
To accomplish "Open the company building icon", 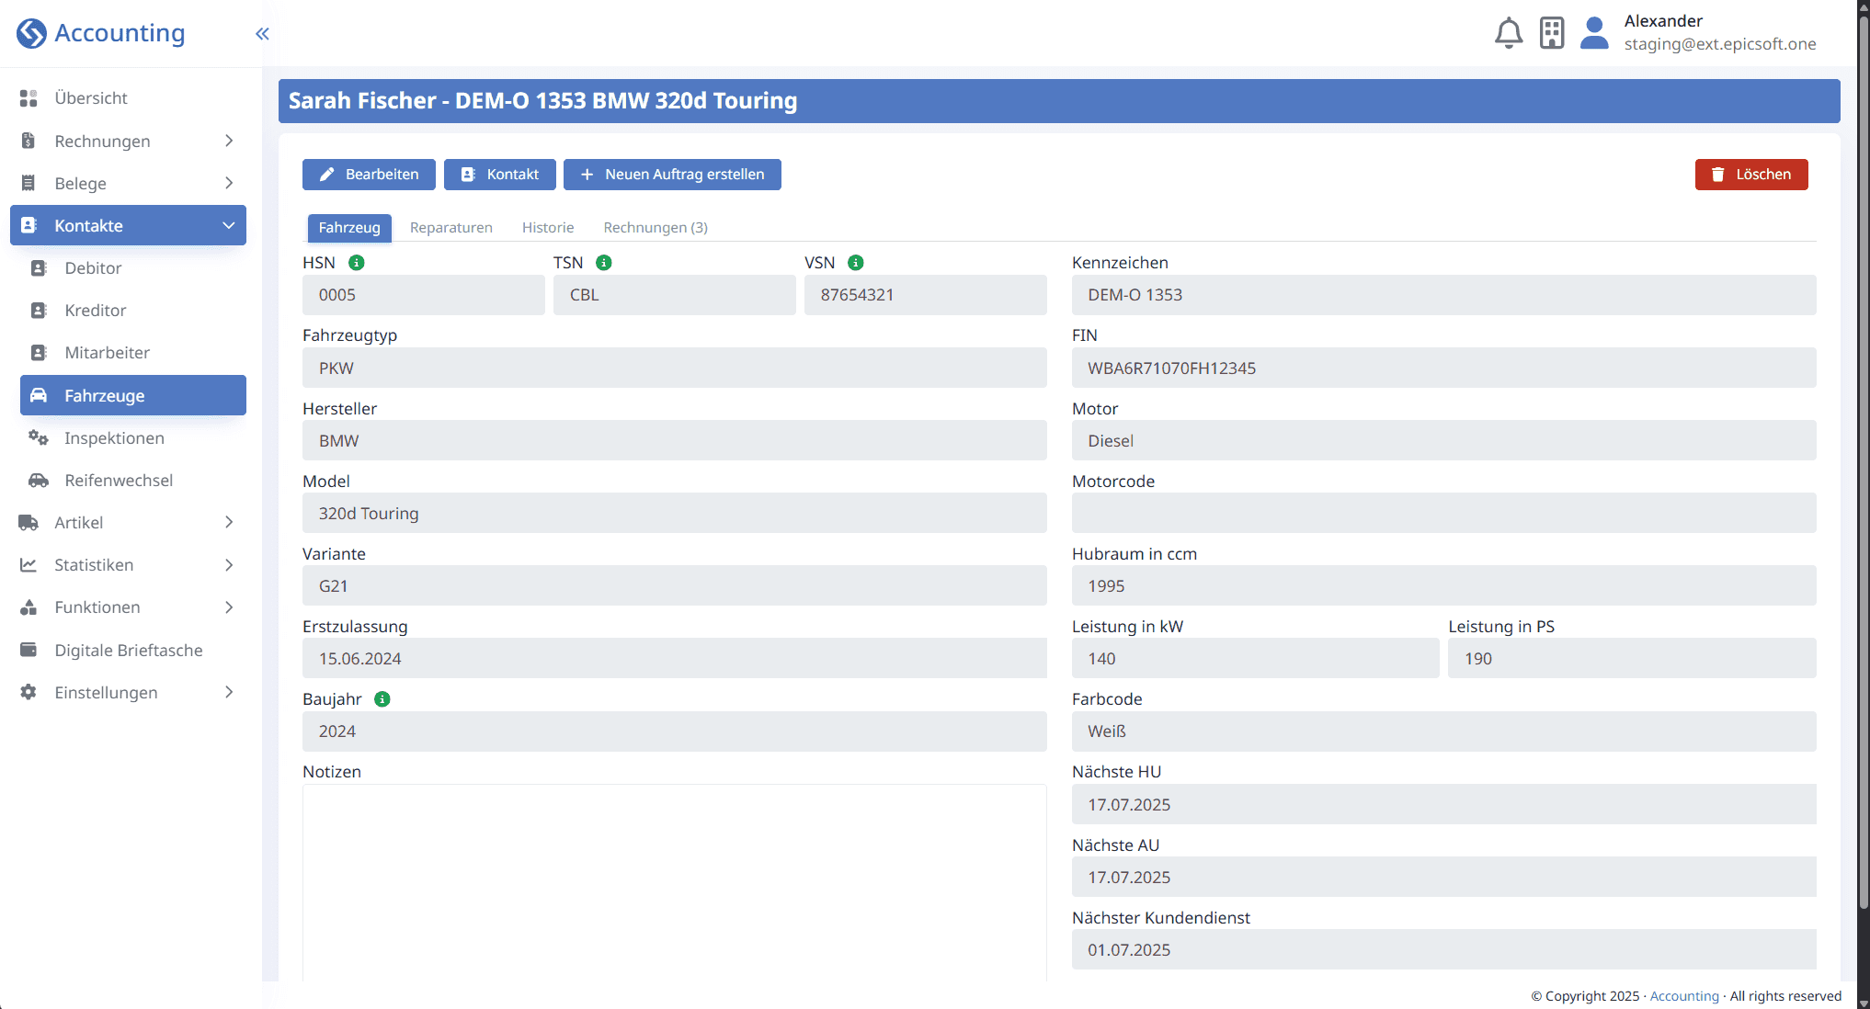I will 1552,33.
